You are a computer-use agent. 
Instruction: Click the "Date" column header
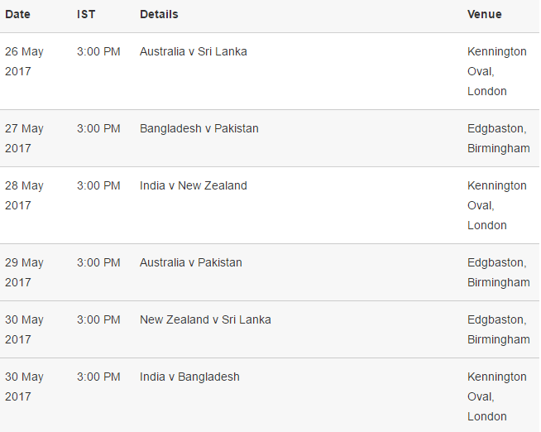tap(17, 14)
